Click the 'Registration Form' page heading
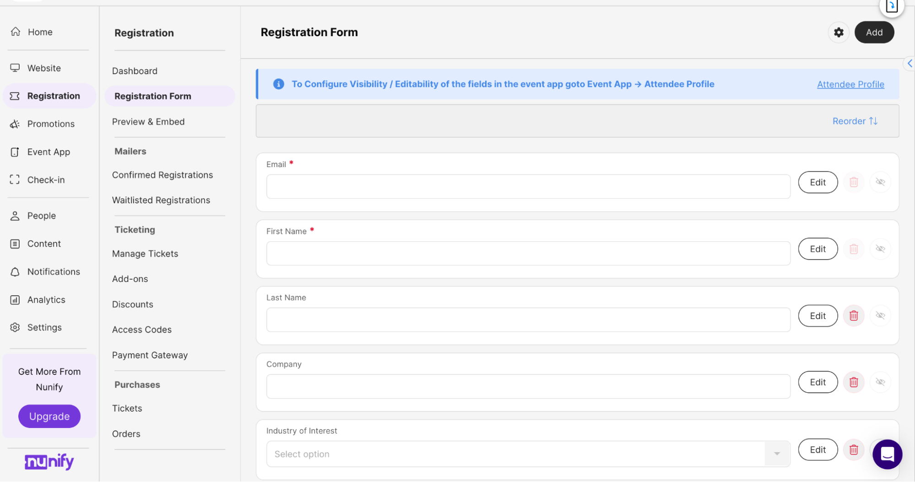The image size is (915, 482). click(309, 32)
